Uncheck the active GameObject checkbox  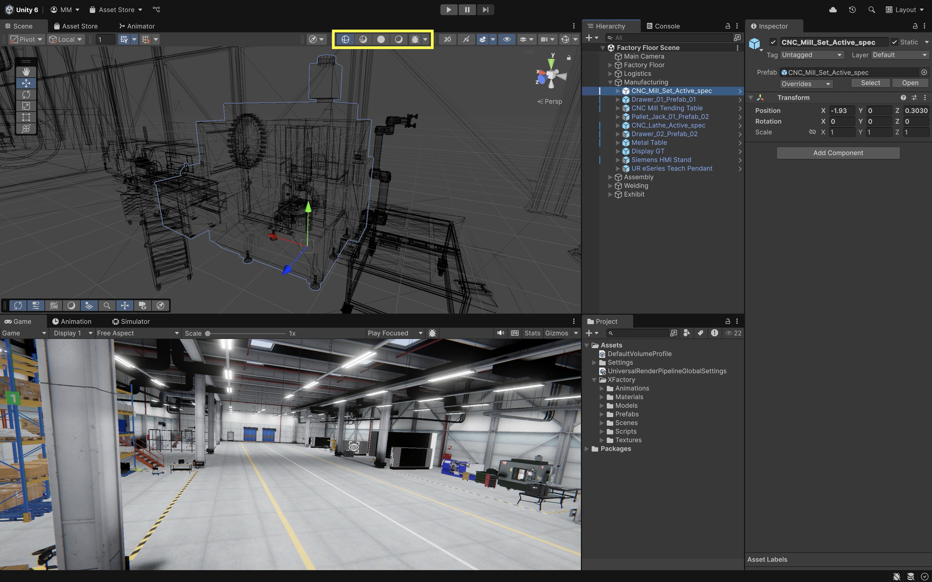click(x=773, y=42)
